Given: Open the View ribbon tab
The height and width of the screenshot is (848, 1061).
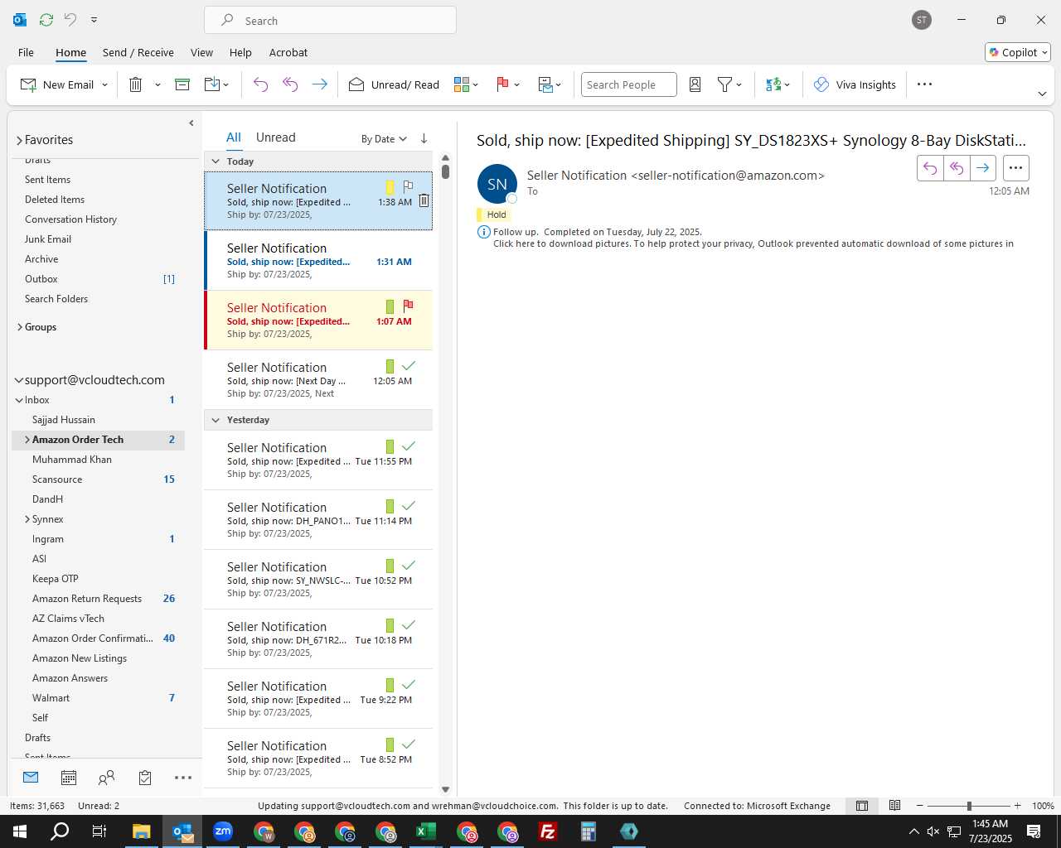Looking at the screenshot, I should click(201, 52).
